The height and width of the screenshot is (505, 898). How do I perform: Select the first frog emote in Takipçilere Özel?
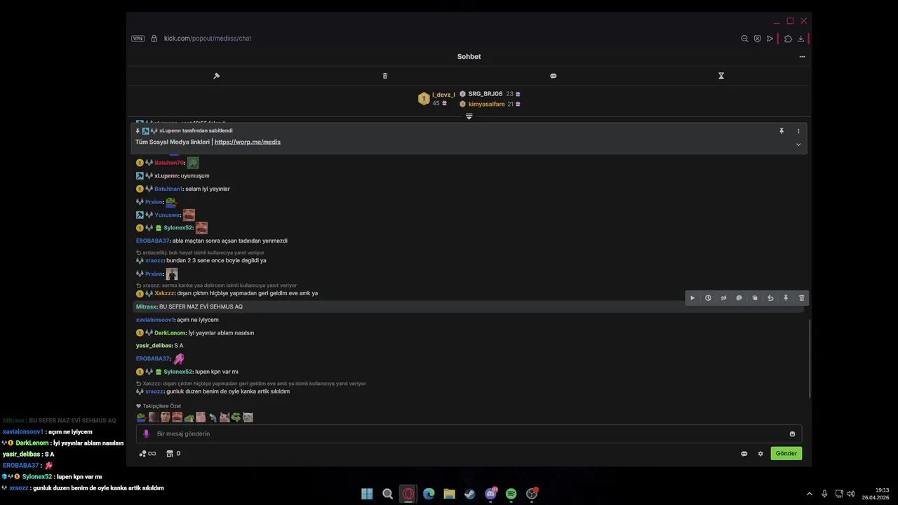tap(141, 417)
